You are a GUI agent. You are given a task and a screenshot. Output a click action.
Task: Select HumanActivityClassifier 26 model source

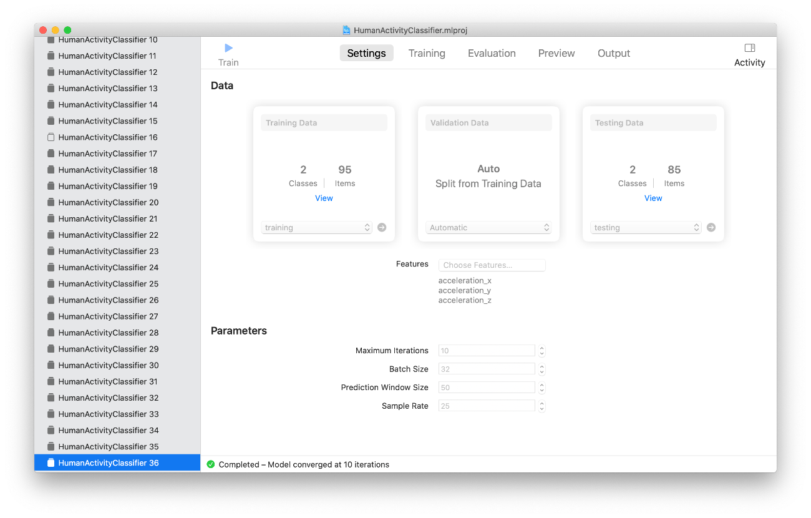(x=117, y=300)
